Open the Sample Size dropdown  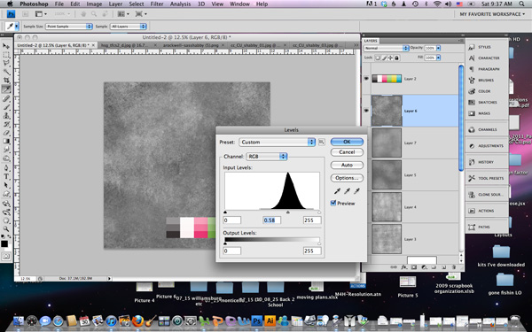69,27
